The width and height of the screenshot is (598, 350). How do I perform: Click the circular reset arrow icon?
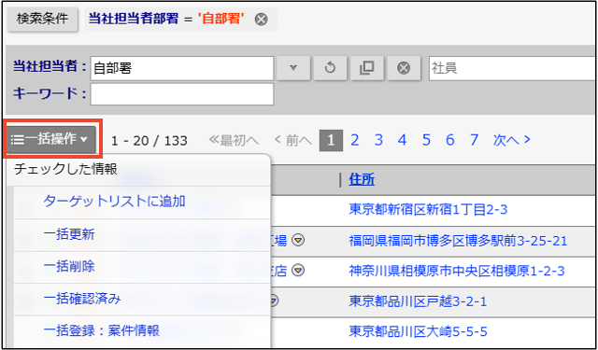click(330, 68)
